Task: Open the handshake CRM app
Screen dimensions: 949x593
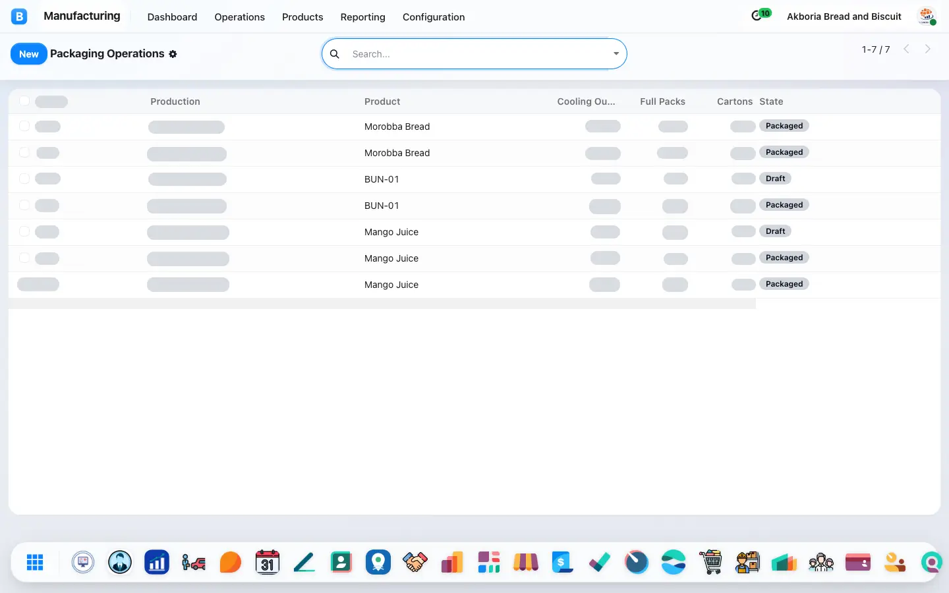Action: click(x=415, y=562)
